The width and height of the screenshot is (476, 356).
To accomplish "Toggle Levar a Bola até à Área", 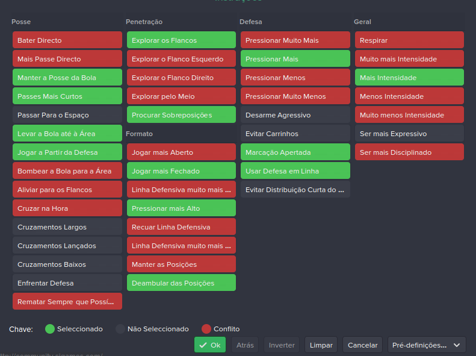I will point(67,133).
